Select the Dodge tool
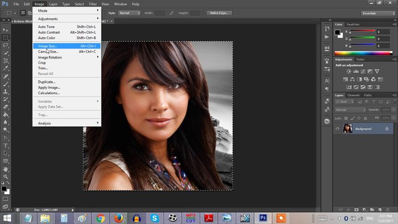 click(x=6, y=130)
